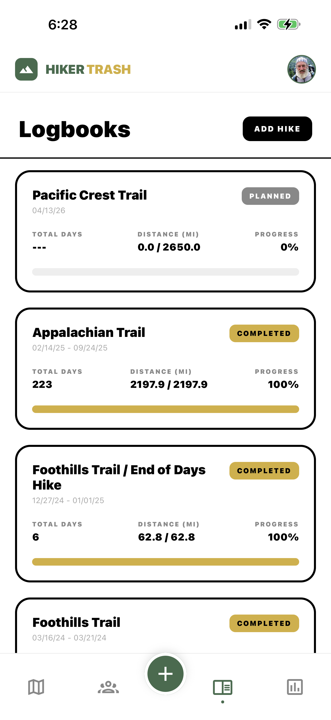The width and height of the screenshot is (331, 720).
Task: Tap the Hiker Trash mountain logo icon
Action: coord(26,69)
